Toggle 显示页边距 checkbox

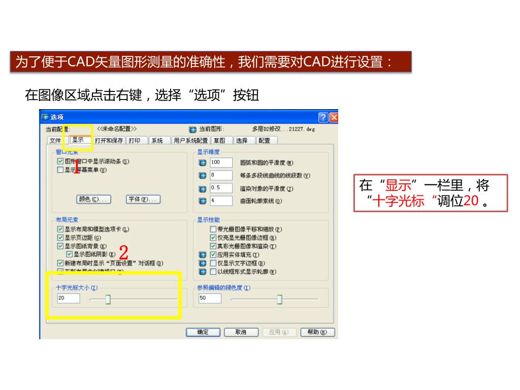[60, 238]
